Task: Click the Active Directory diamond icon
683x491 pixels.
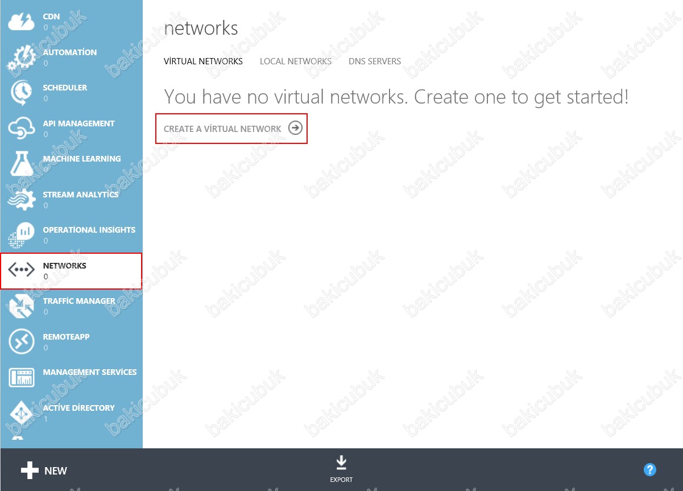Action: pyautogui.click(x=22, y=412)
